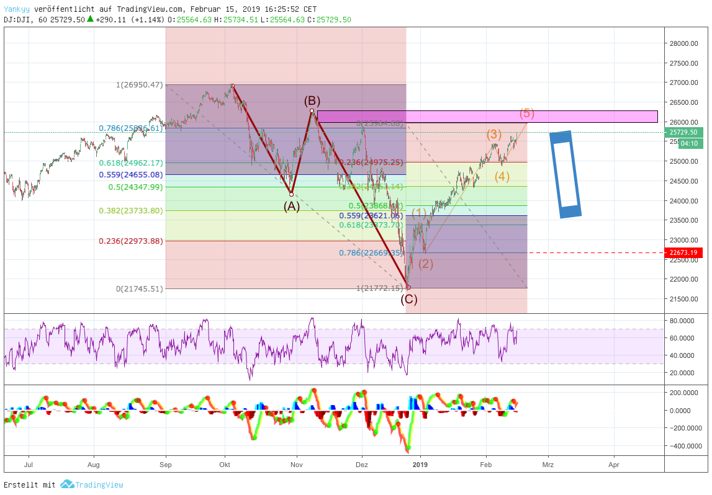Click the 2019 label on the time axis
The height and width of the screenshot is (495, 712).
tap(420, 465)
